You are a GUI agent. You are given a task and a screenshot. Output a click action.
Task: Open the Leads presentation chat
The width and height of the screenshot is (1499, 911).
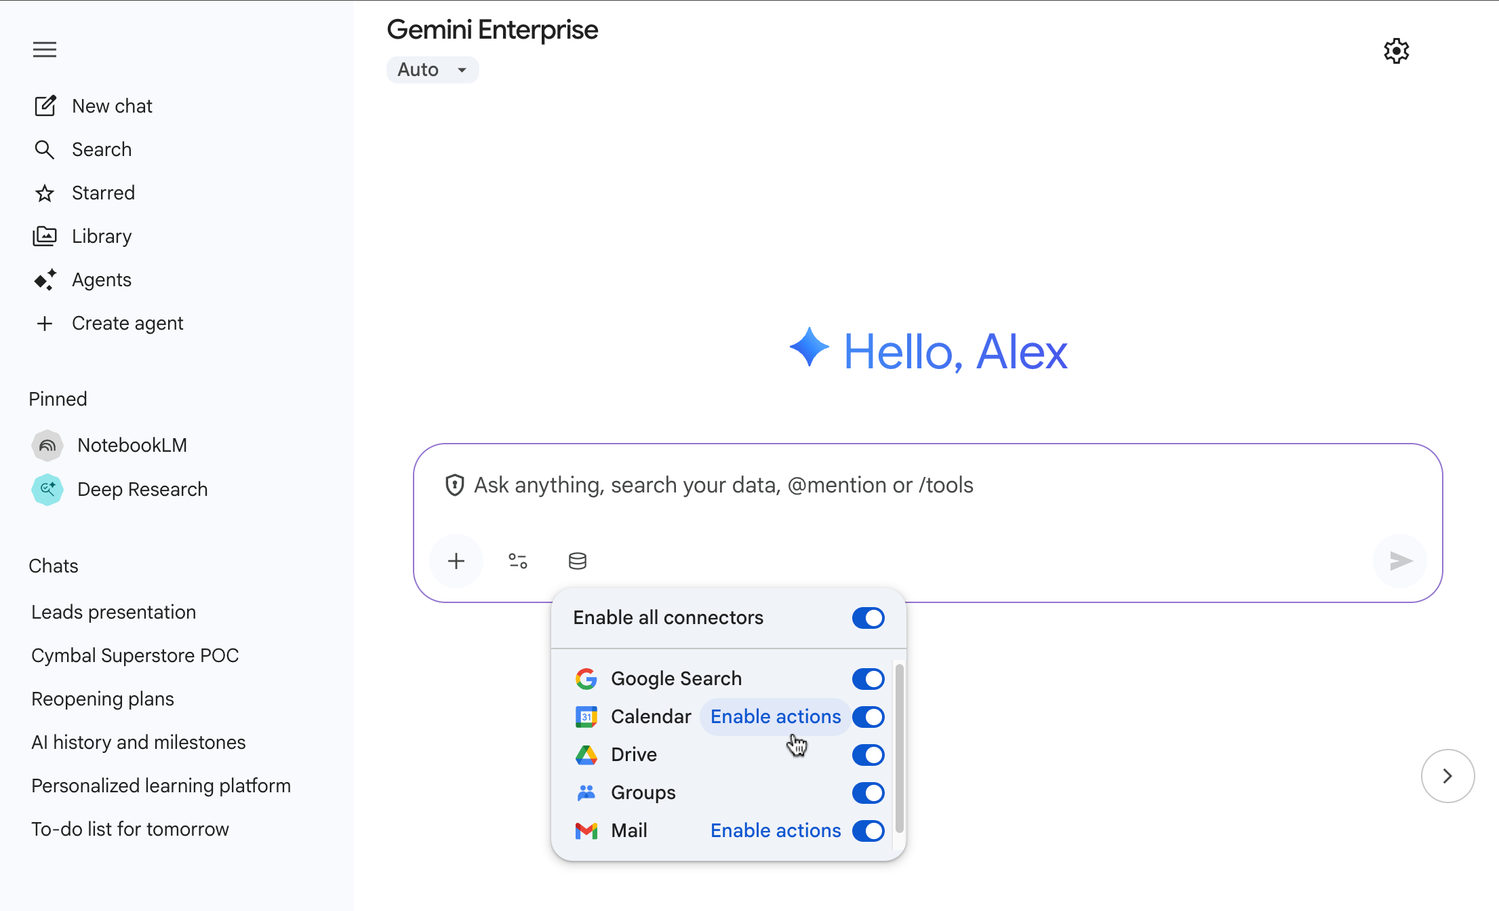pyautogui.click(x=113, y=612)
